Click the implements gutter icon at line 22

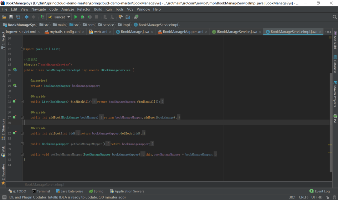tap(15, 101)
